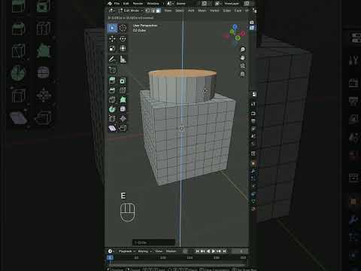Toggle auto keying record button

185,251
